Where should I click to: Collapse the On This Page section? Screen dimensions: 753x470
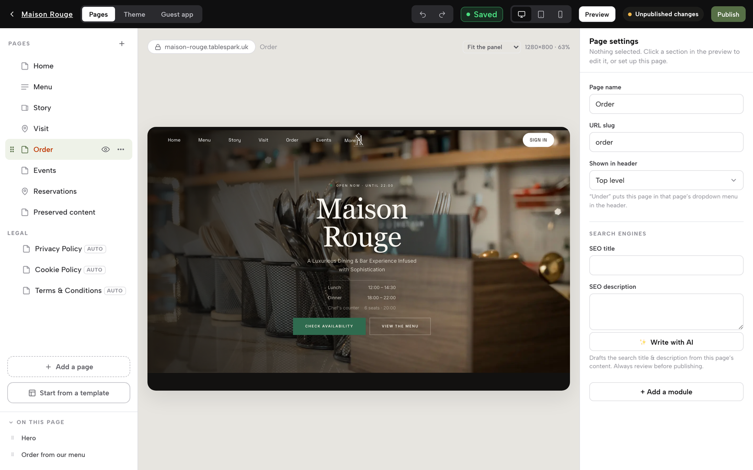(11, 422)
